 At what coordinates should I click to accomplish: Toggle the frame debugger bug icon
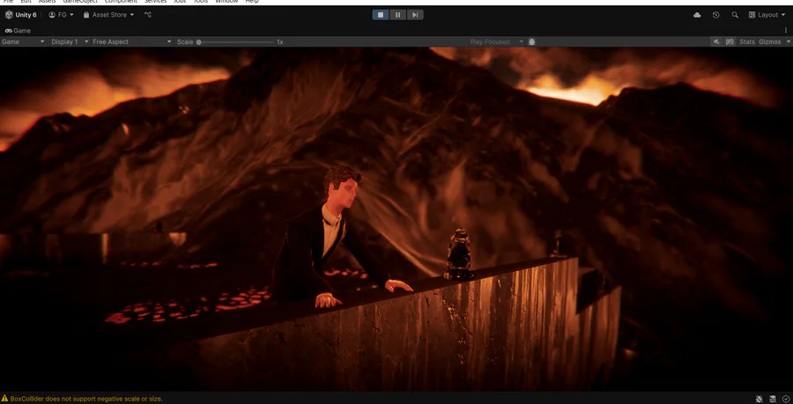pyautogui.click(x=531, y=42)
